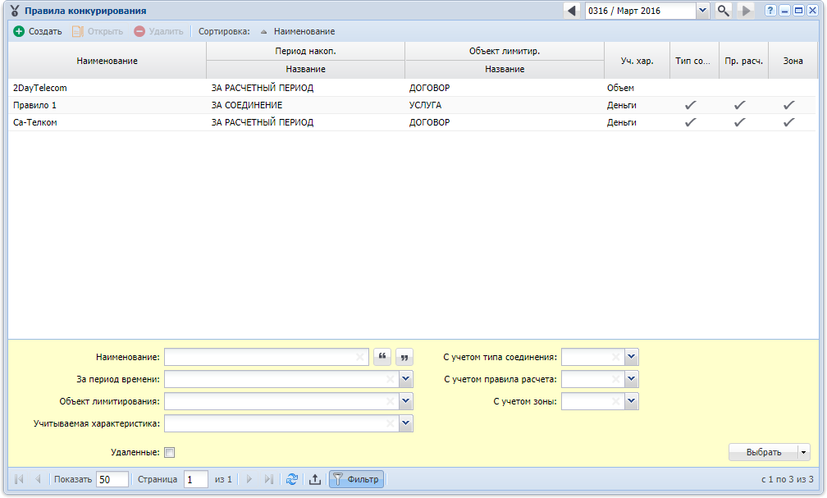Edit the Показать rows count field
827x498 pixels.
(112, 479)
